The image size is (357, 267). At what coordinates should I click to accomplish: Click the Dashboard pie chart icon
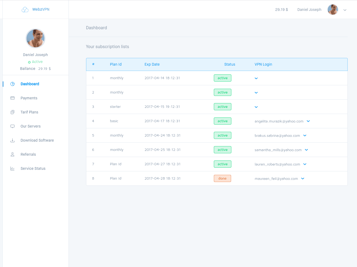click(x=12, y=84)
